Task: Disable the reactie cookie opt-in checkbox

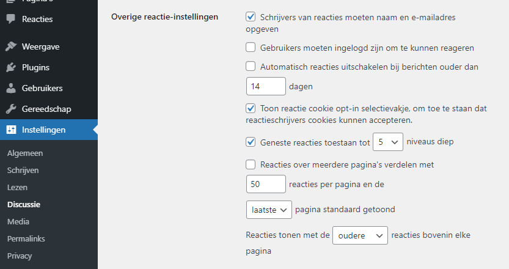Action: [251, 109]
